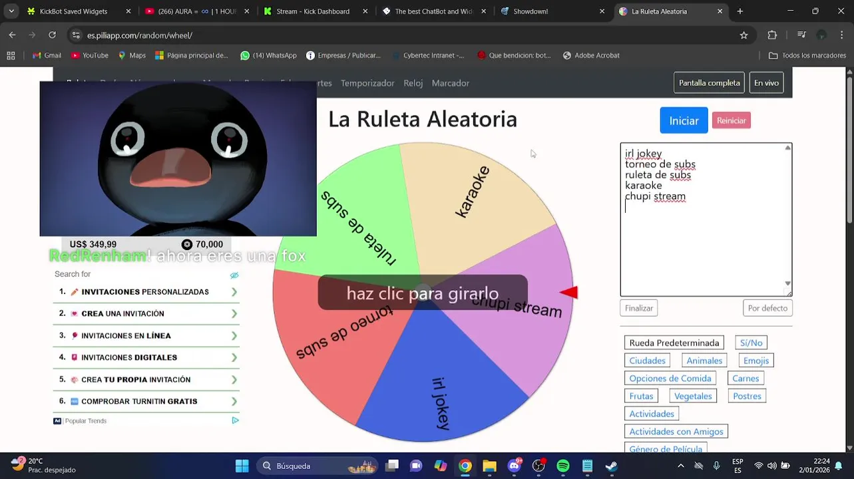Open the Maps bookmark

132,55
